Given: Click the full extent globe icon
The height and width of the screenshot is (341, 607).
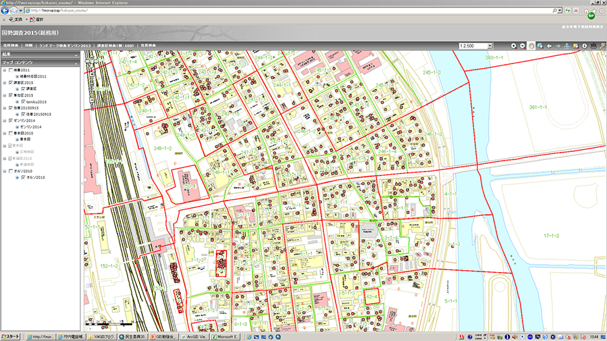Looking at the screenshot, I should pyautogui.click(x=540, y=45).
